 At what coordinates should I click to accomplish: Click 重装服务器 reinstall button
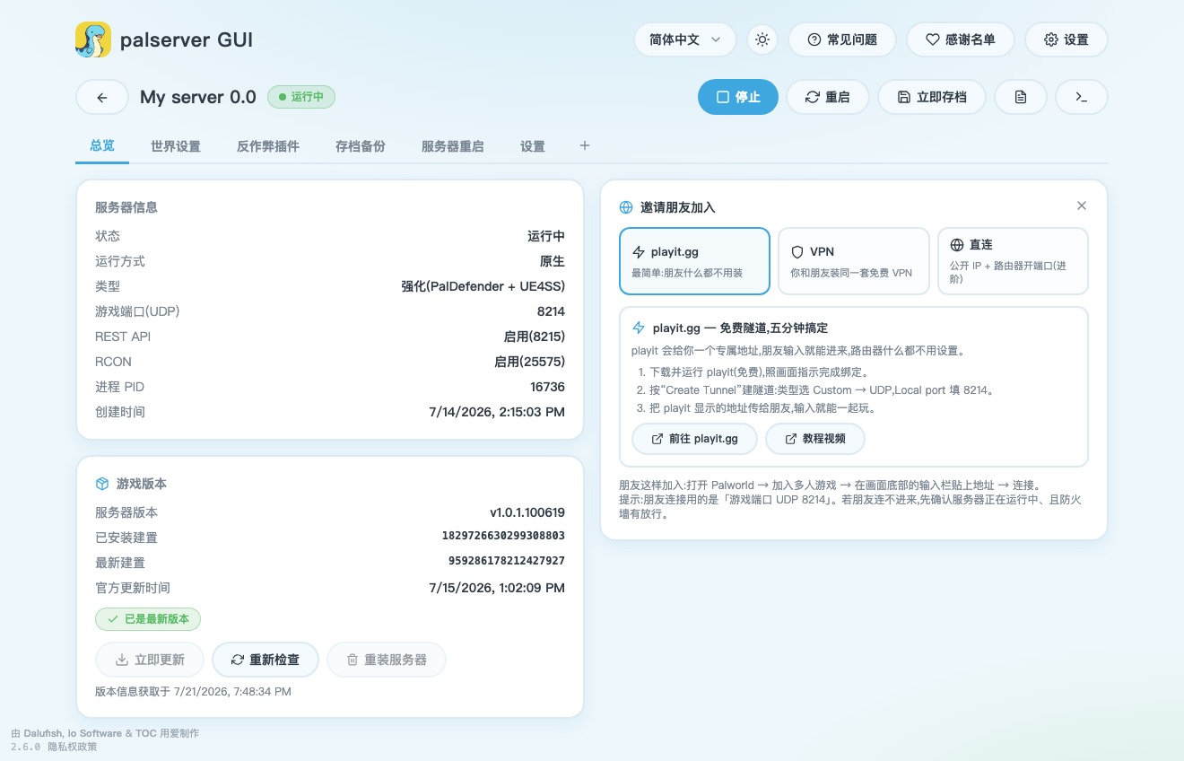click(387, 660)
